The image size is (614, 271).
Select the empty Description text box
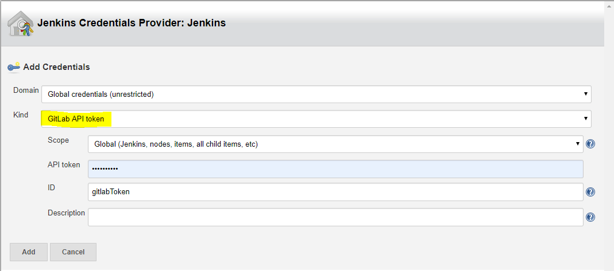335,217
